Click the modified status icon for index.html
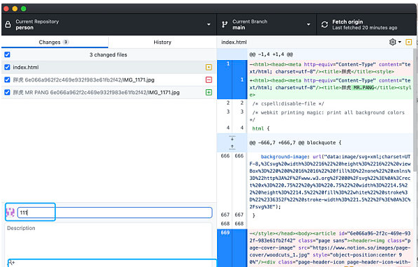Screen dimensions: 418x267 tap(209, 67)
